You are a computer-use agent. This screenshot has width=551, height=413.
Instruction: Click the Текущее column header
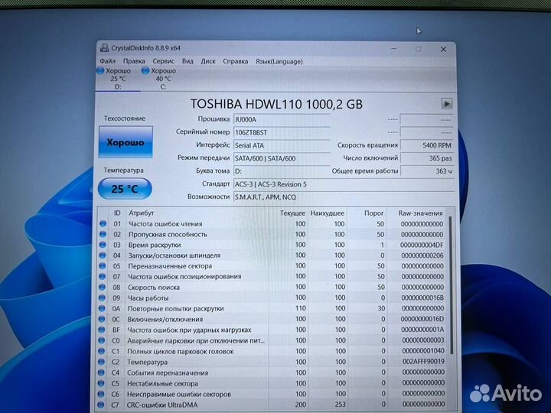(292, 213)
